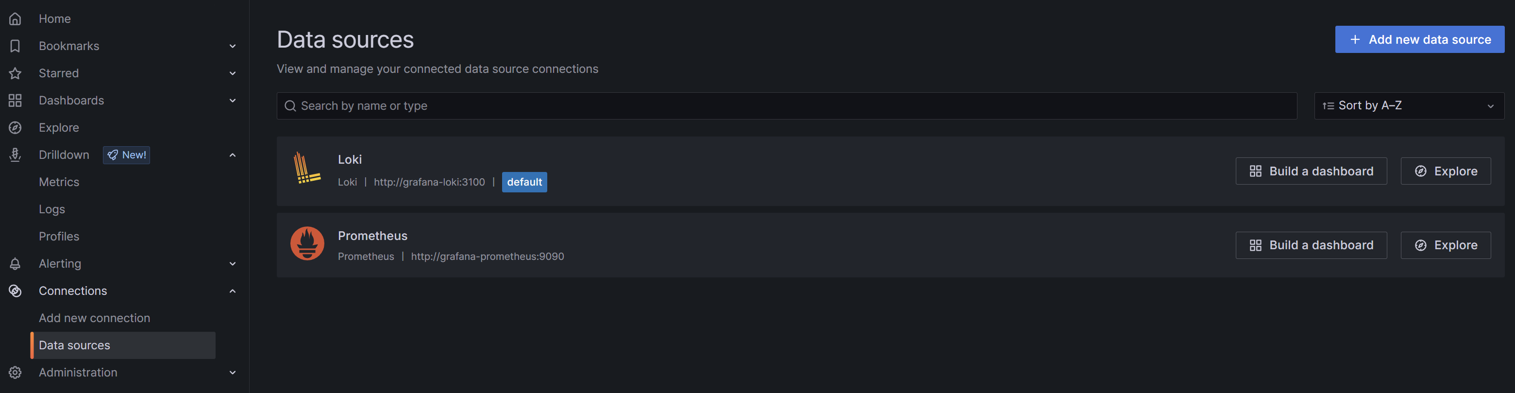Click the Bookmarks icon in sidebar
Image resolution: width=1515 pixels, height=393 pixels.
coord(15,46)
